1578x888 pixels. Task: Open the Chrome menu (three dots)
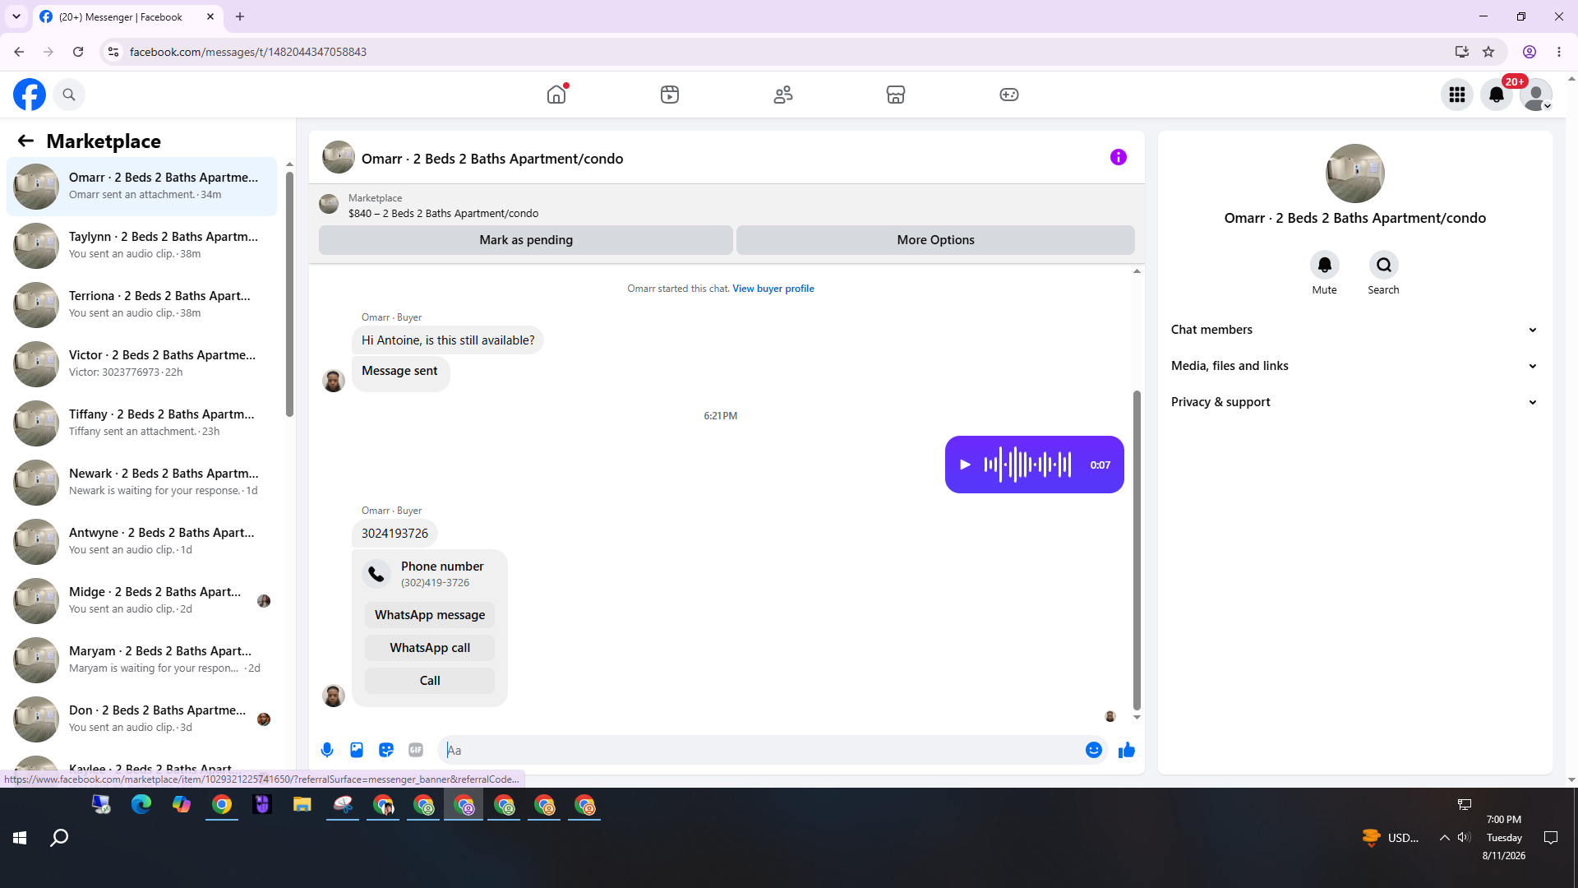(1559, 52)
